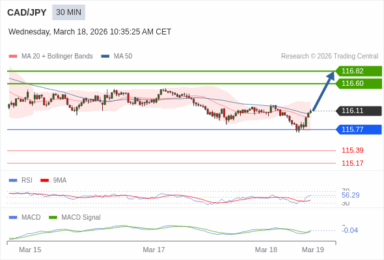Viewport: 384px width, 260px height.
Task: Click the Mar 17 axis label
Action: 154,250
